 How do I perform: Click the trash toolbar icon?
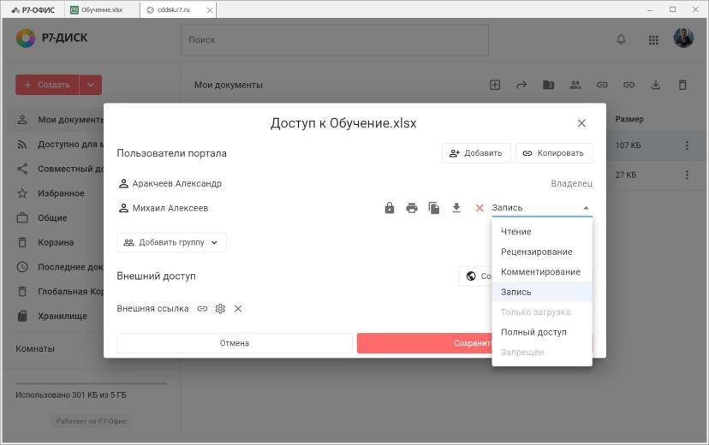point(682,85)
